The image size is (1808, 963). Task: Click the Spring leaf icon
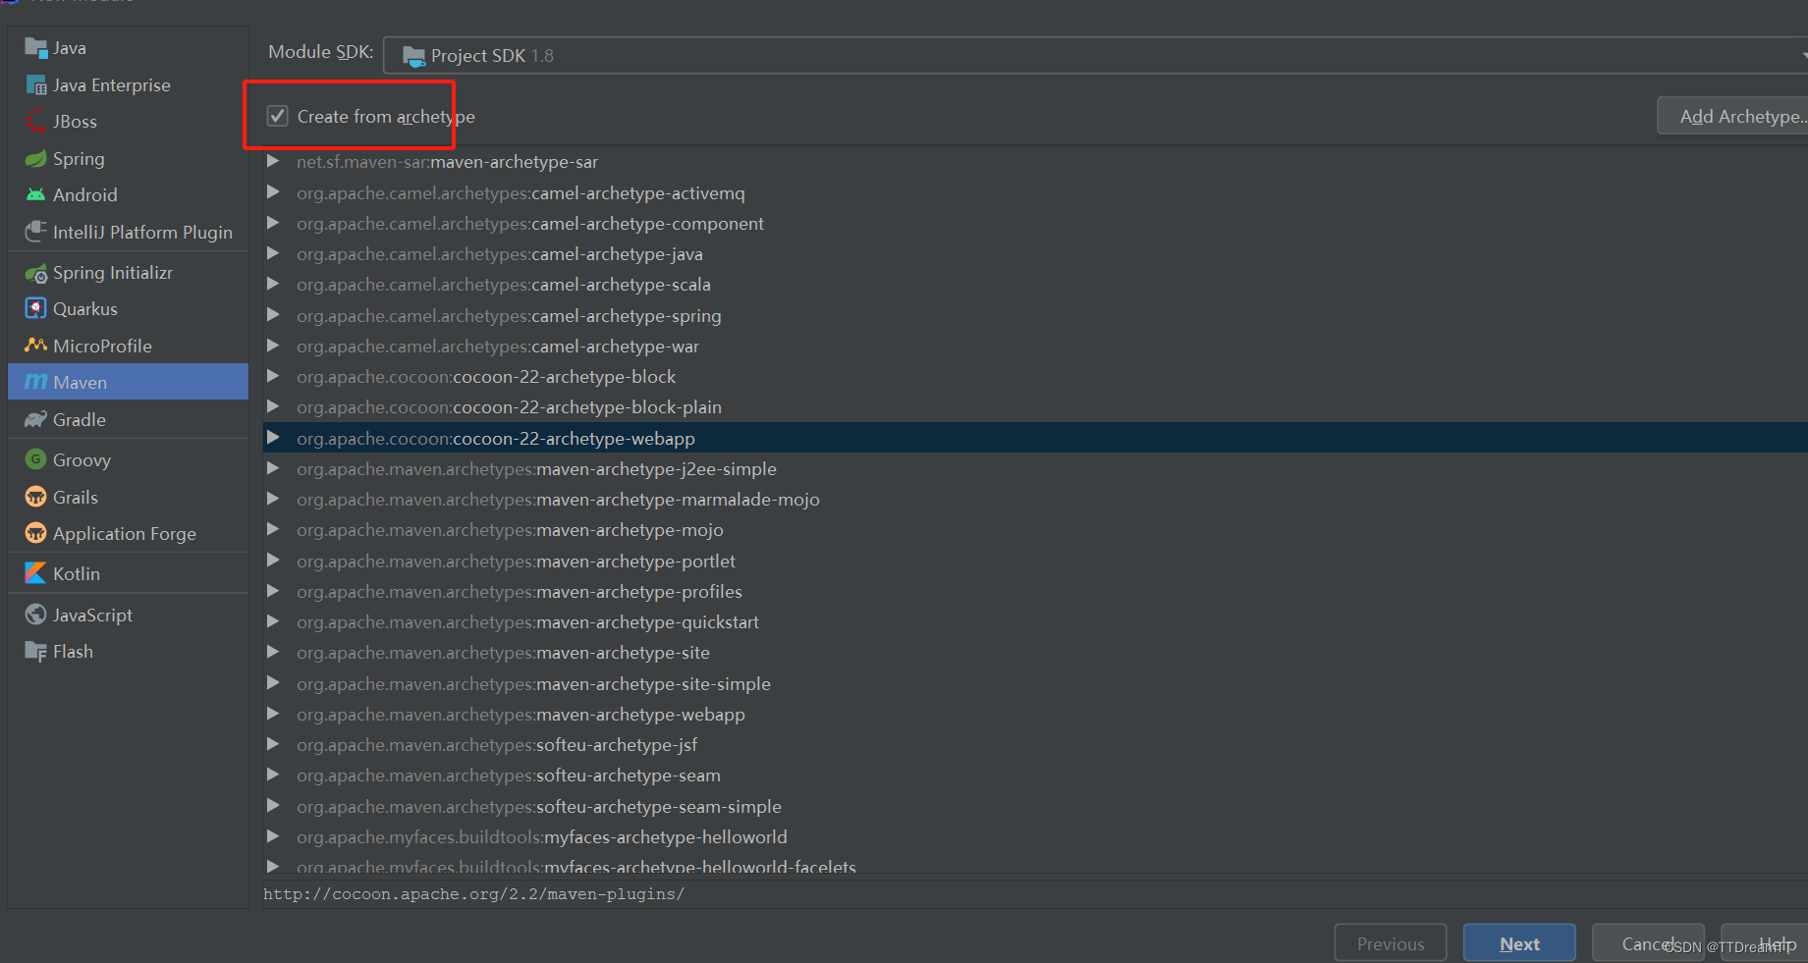click(x=36, y=159)
